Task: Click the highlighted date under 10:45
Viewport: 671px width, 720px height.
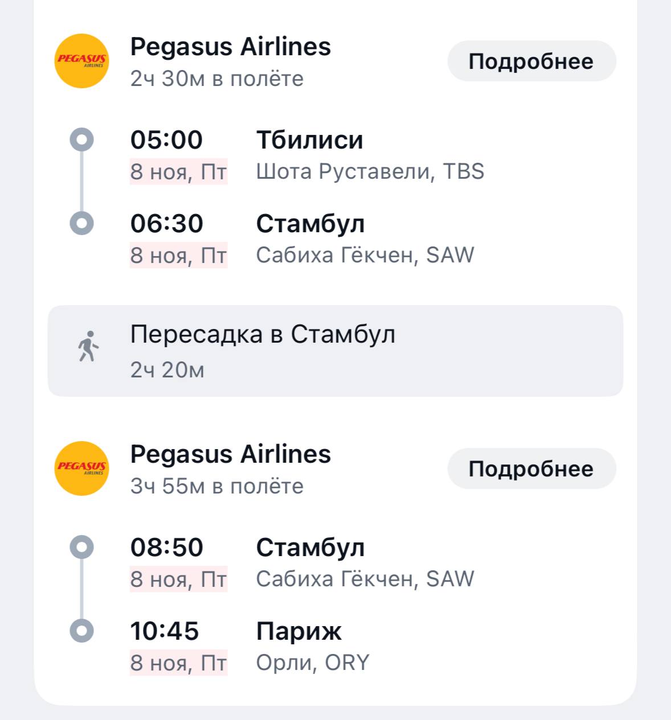Action: point(178,663)
